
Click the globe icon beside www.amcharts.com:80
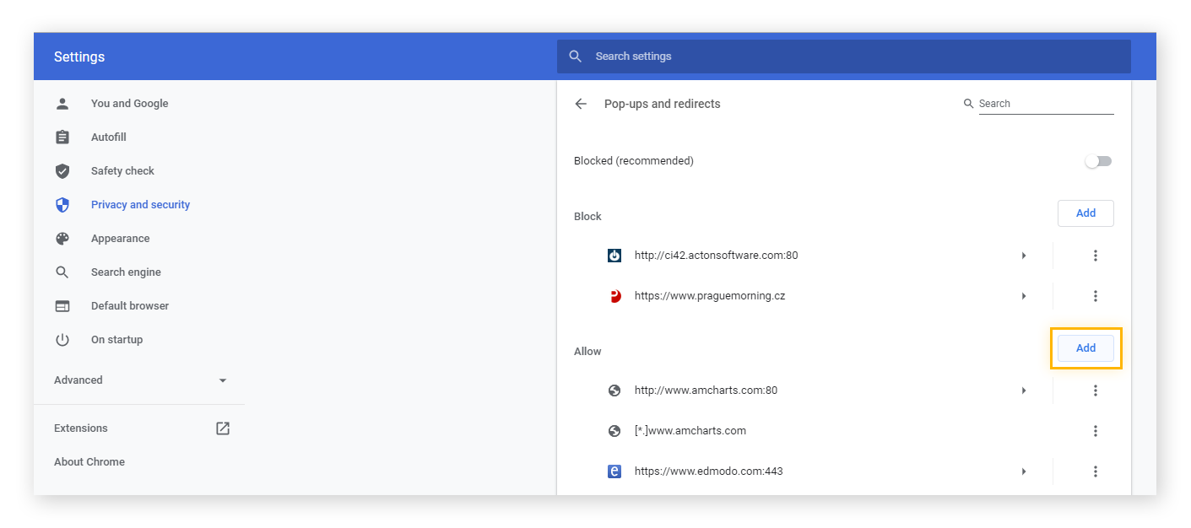pos(614,390)
